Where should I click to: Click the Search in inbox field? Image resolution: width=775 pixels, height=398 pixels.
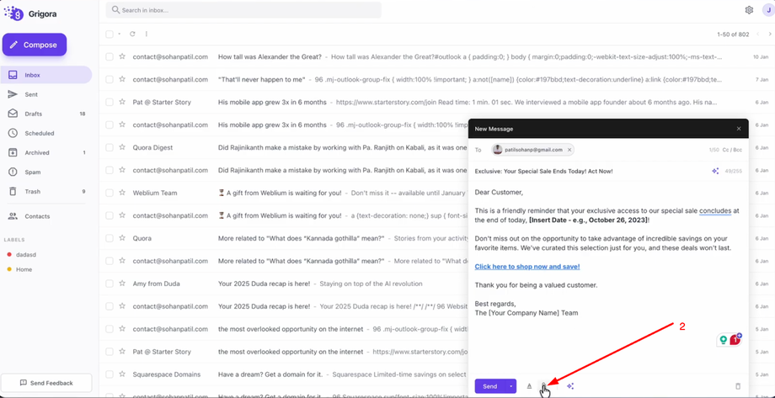pyautogui.click(x=243, y=10)
